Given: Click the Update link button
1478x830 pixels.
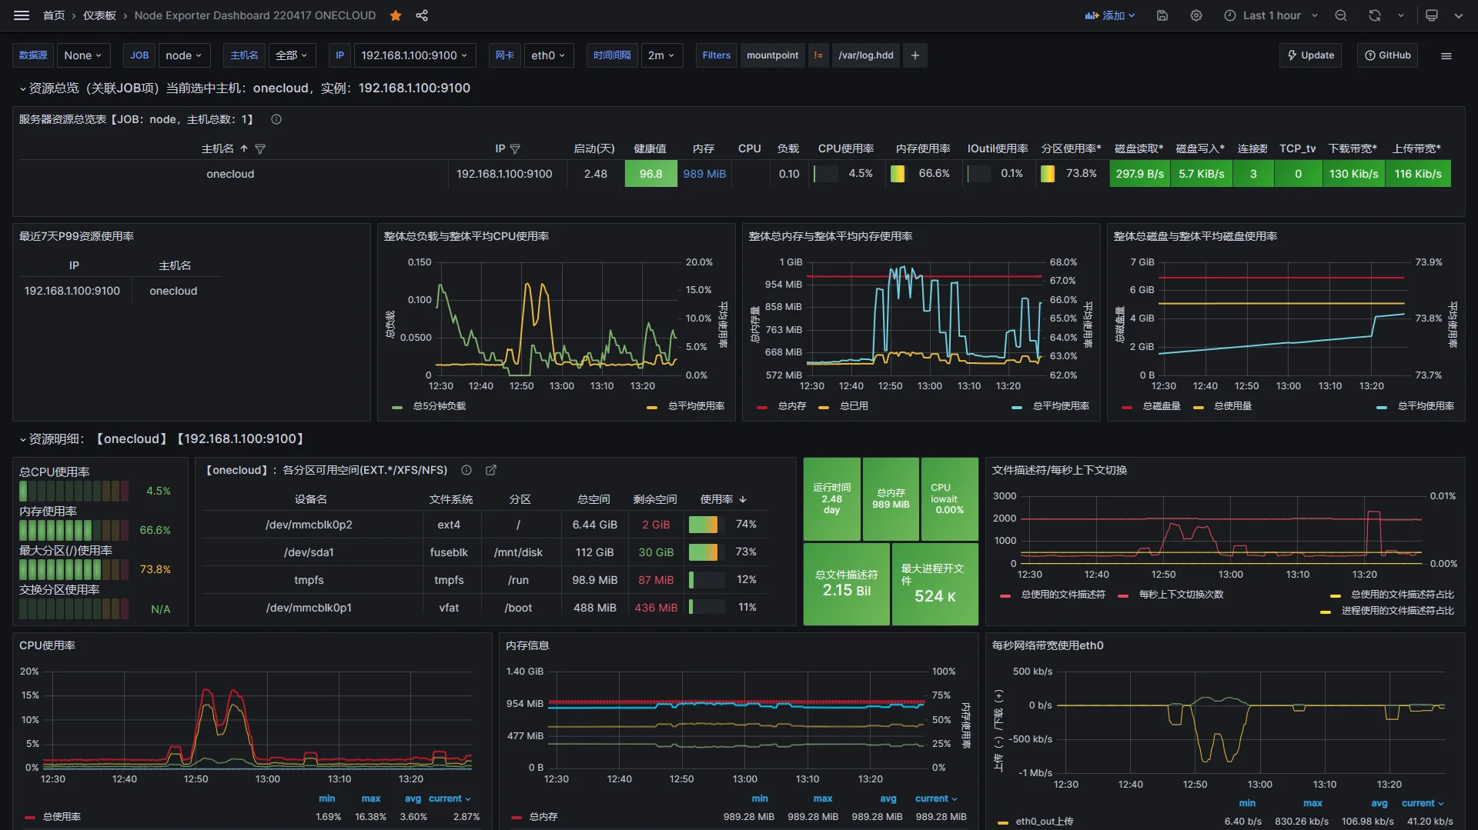Looking at the screenshot, I should click(x=1311, y=55).
